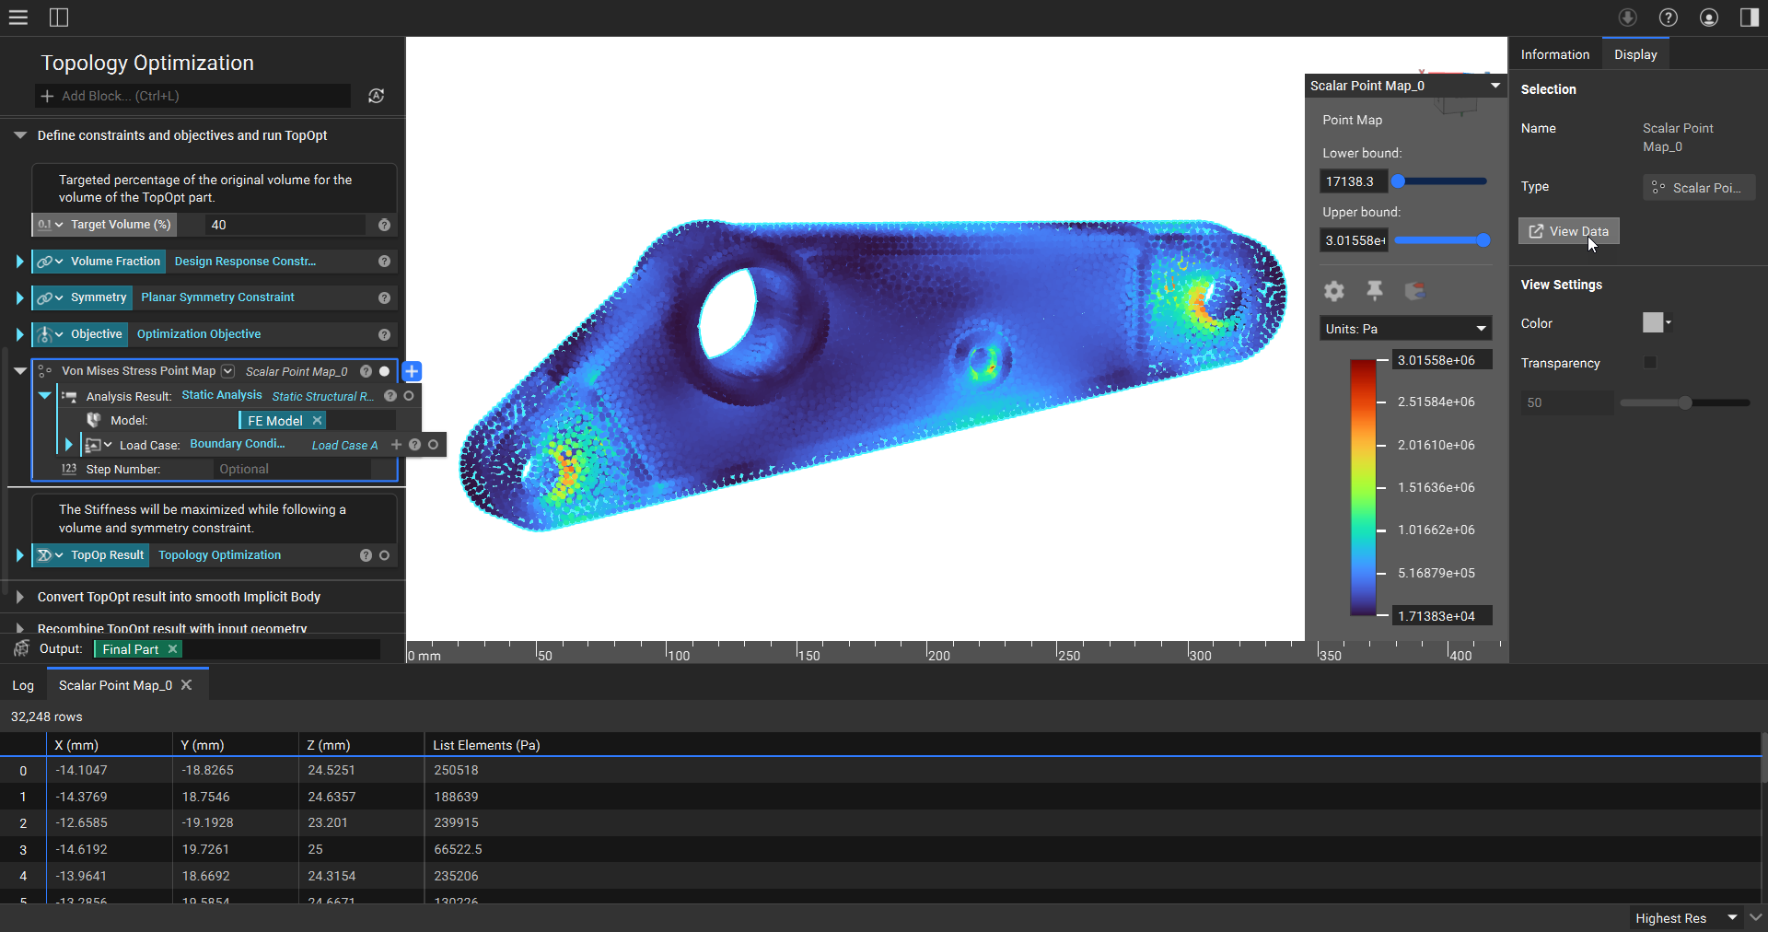Expand the Objective block

[x=19, y=334]
